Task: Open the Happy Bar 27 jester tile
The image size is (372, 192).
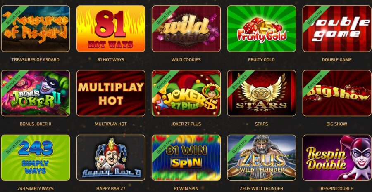Action: [111, 158]
